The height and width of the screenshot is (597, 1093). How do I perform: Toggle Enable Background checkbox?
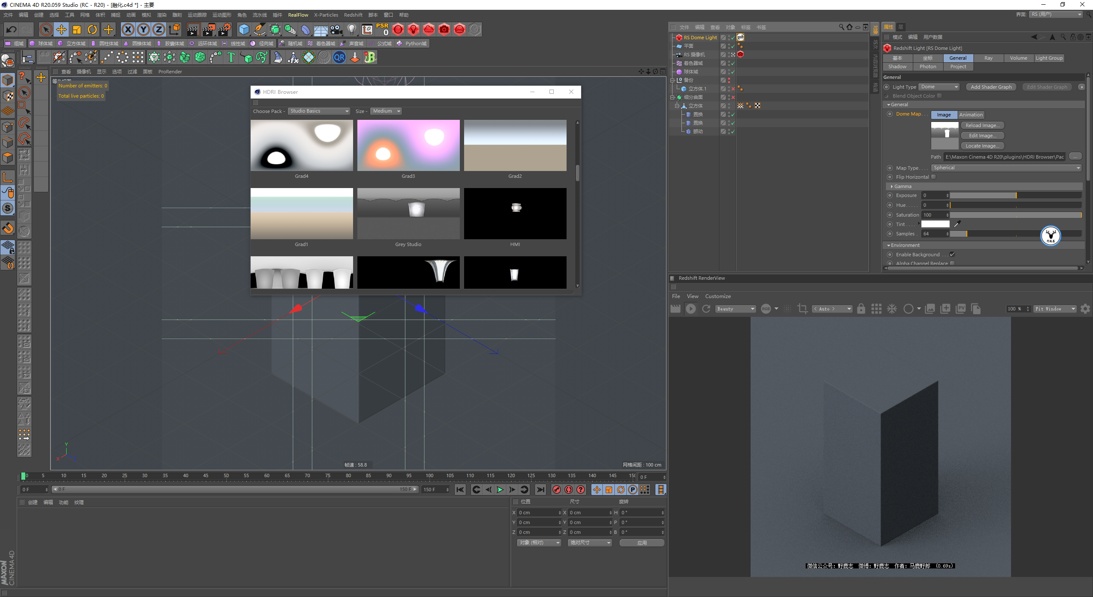pos(952,255)
